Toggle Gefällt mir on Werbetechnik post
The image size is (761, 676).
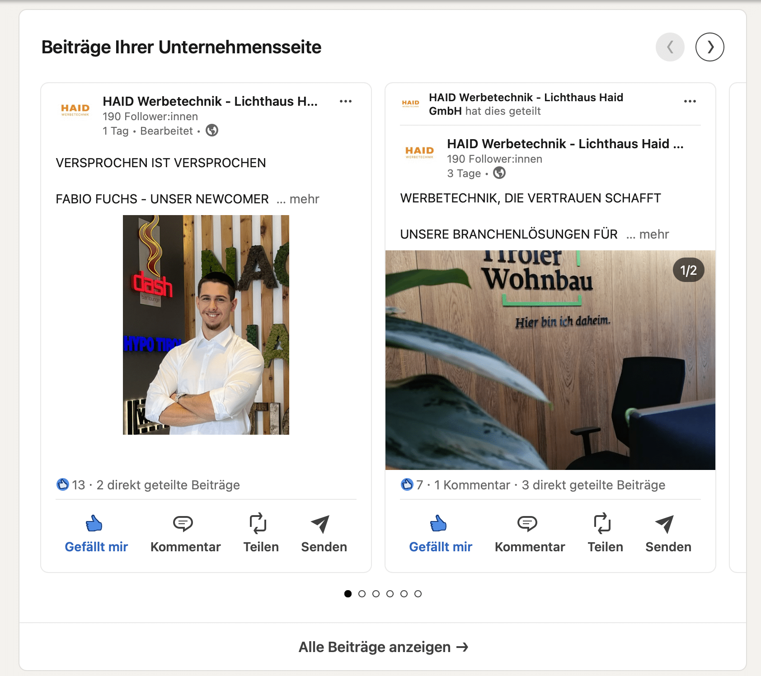(441, 534)
